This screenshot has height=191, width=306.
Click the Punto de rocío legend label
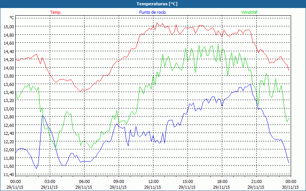click(x=152, y=12)
